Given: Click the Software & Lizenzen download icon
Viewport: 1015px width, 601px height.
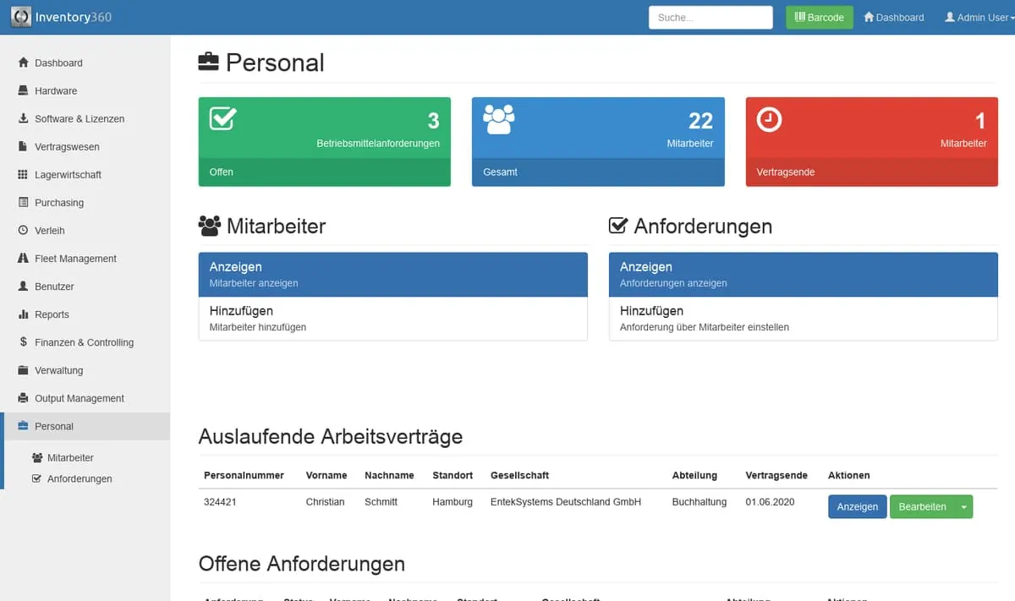Looking at the screenshot, I should pos(23,118).
